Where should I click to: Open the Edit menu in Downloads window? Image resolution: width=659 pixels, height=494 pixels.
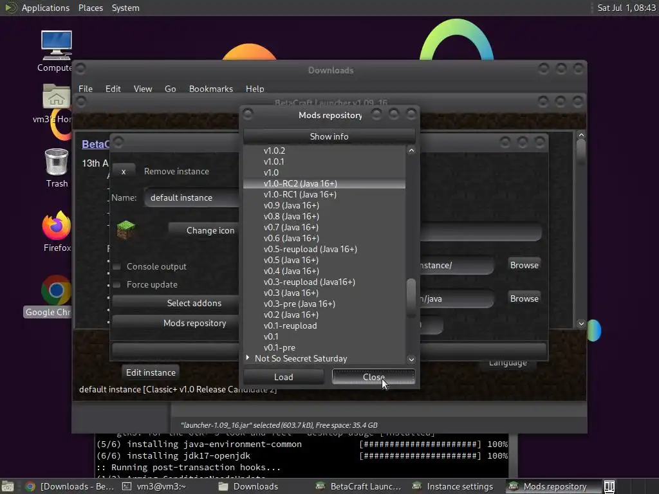[x=113, y=89]
